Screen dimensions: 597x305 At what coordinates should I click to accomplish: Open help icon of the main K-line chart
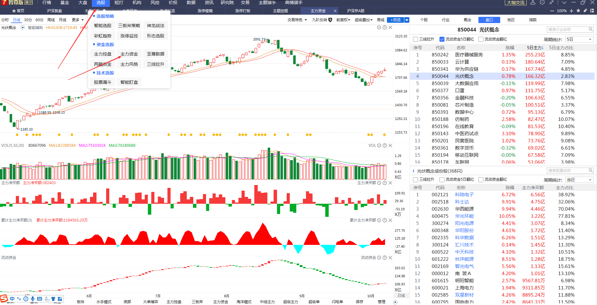point(385,27)
